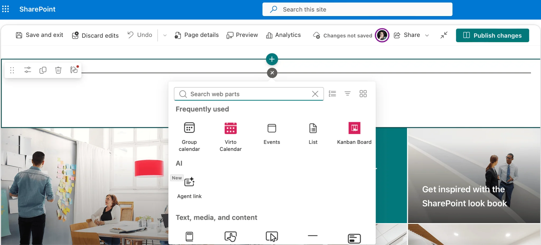Preview the page
Viewport: 541px width, 245px height.
pyautogui.click(x=242, y=35)
